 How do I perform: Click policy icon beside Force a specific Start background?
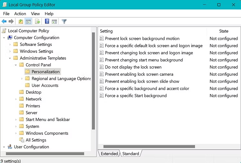point(102,96)
